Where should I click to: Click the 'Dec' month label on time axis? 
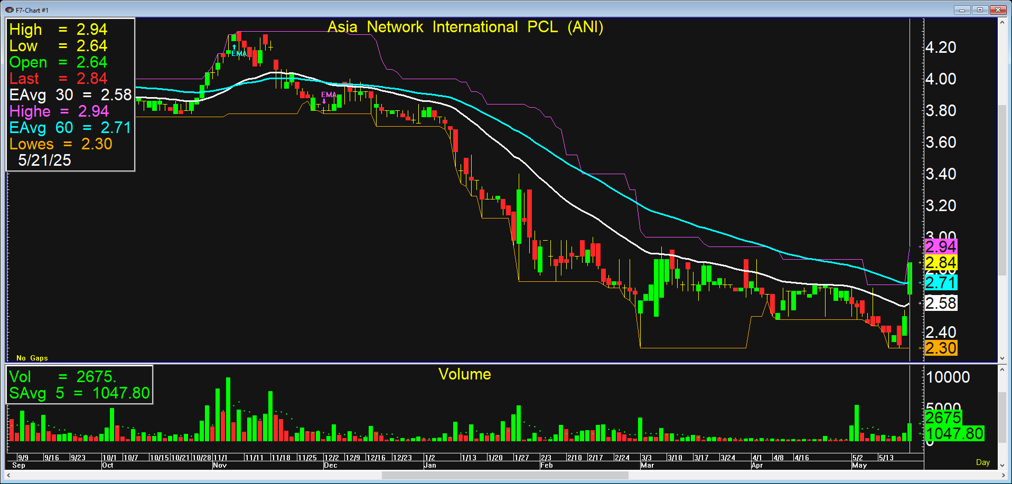(x=331, y=465)
